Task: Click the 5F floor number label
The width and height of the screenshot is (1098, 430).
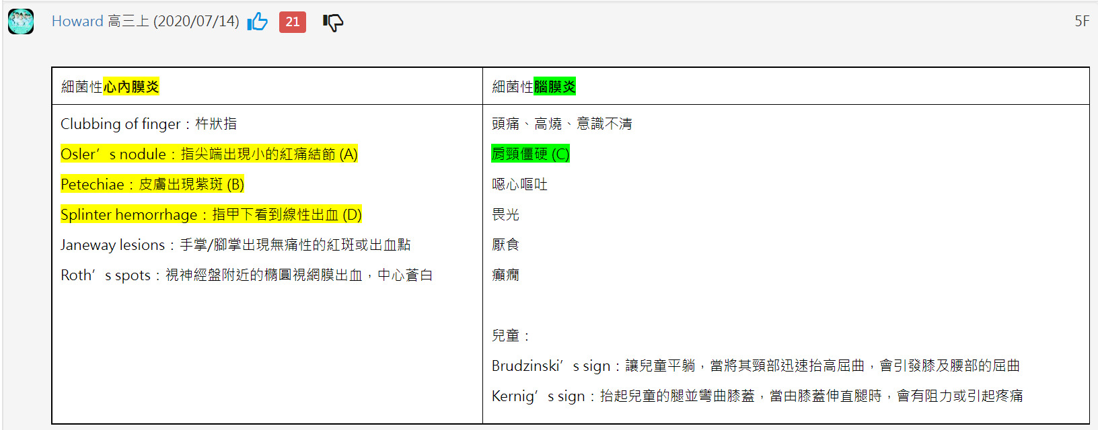Action: click(x=1081, y=21)
